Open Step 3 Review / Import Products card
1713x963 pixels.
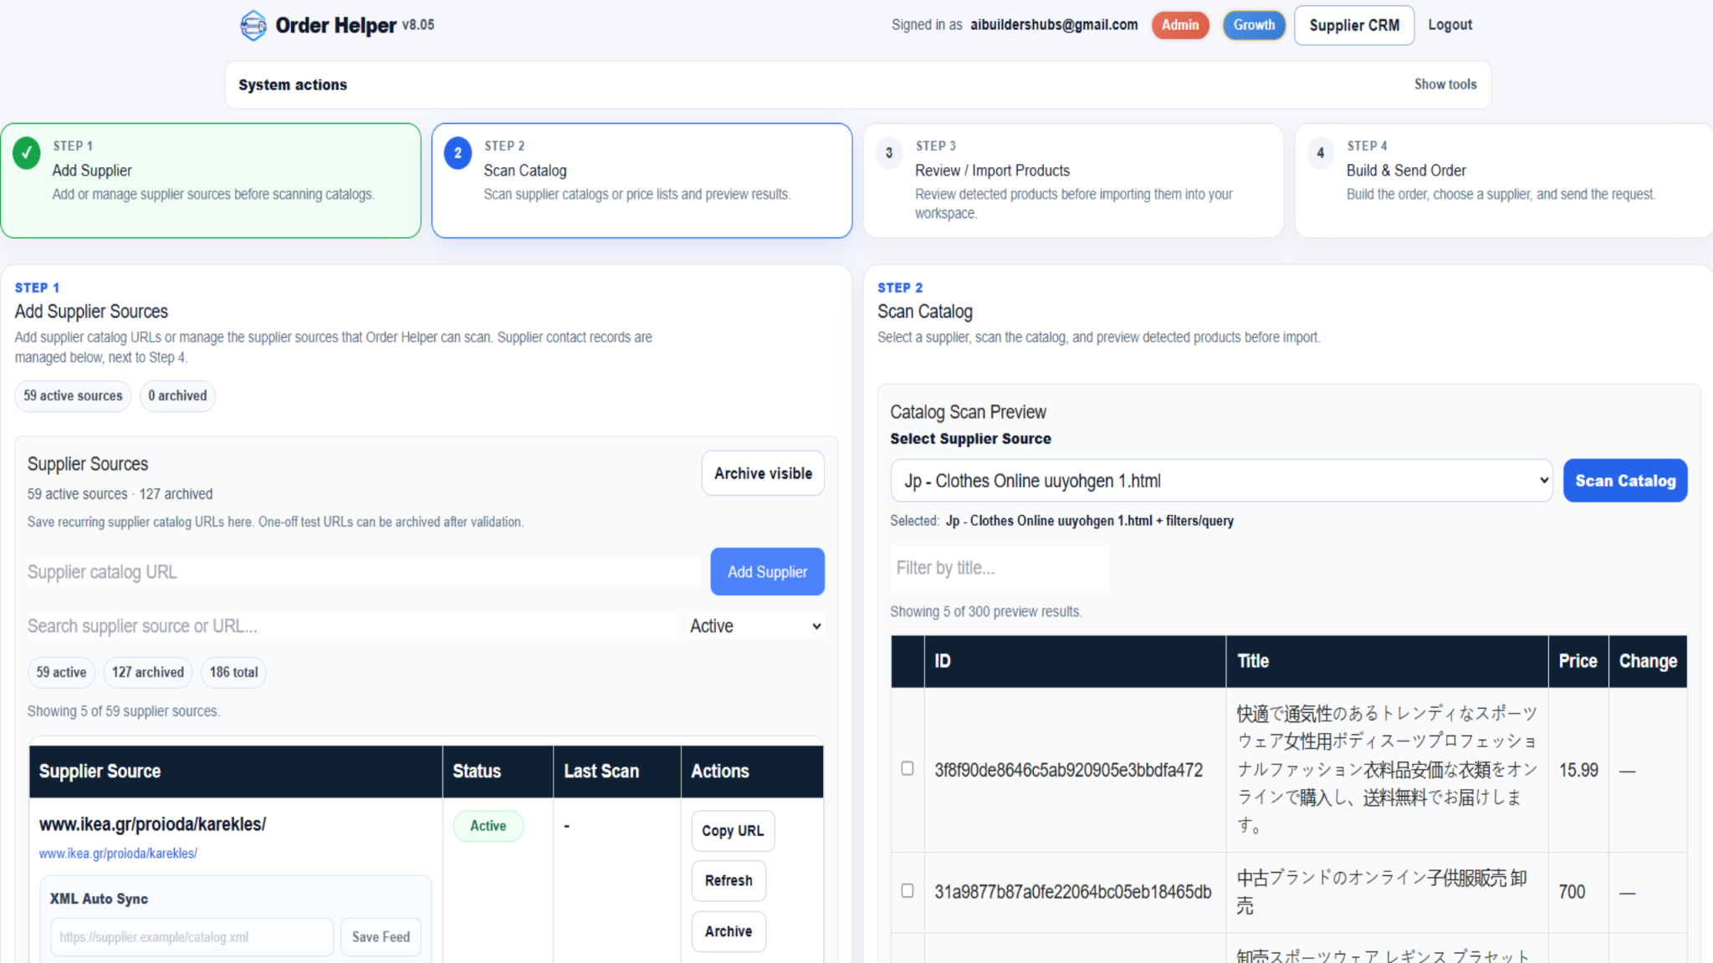pos(1073,181)
